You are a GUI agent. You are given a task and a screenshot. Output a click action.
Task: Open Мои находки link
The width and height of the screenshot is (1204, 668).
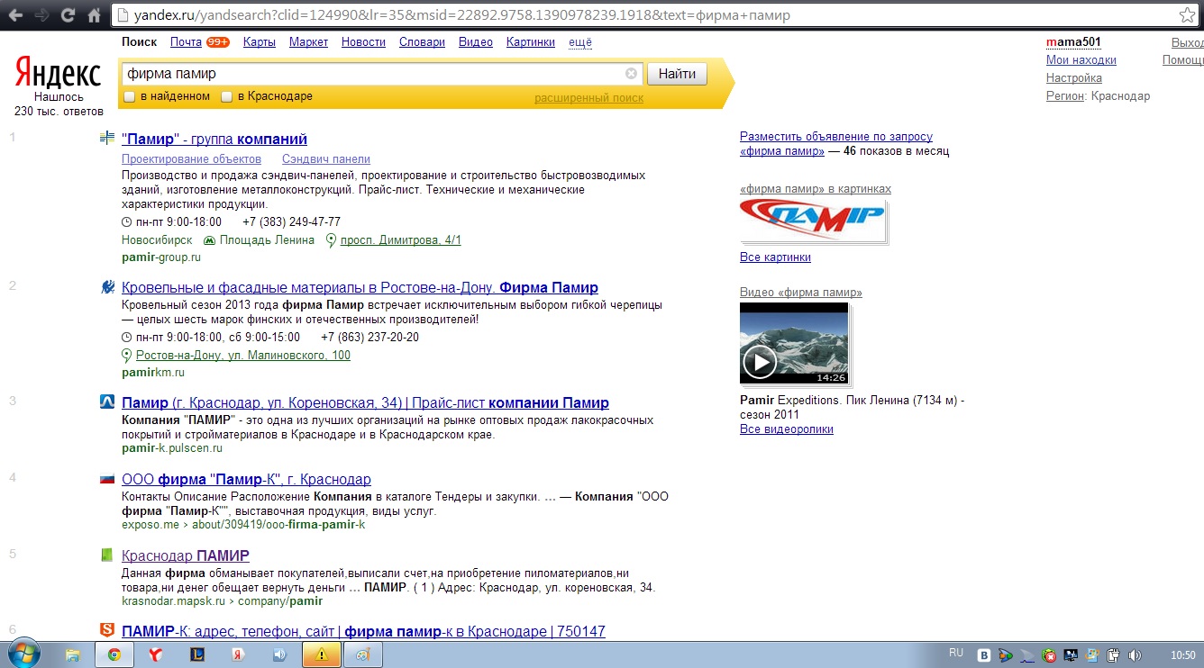(x=1081, y=60)
